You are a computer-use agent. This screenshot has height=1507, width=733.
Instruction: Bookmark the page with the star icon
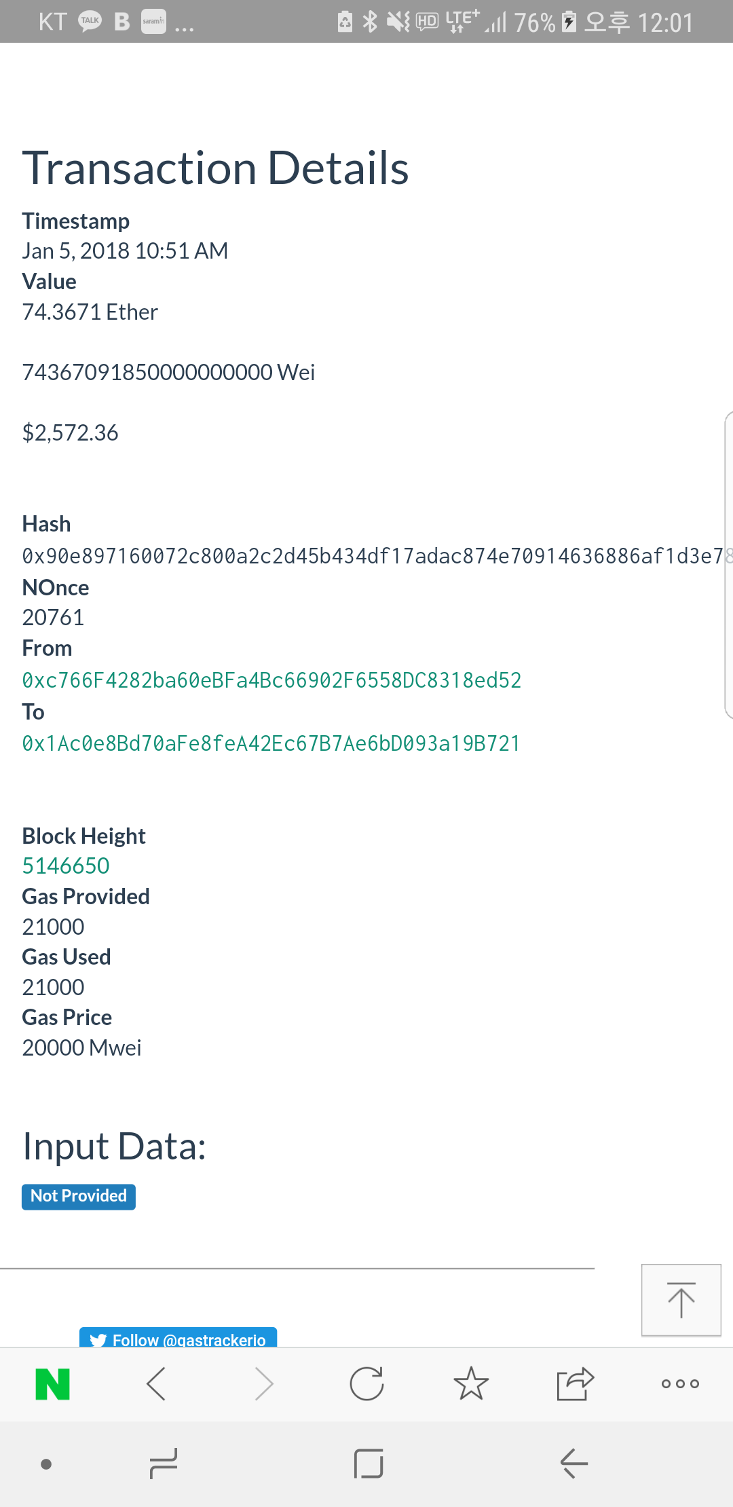[x=471, y=1384]
